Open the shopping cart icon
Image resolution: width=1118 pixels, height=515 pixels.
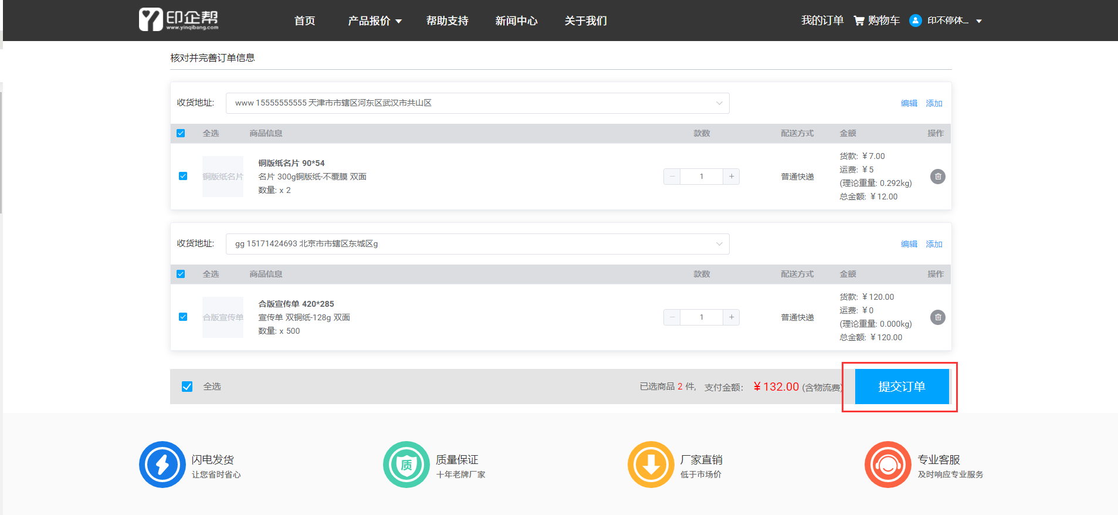coord(859,21)
